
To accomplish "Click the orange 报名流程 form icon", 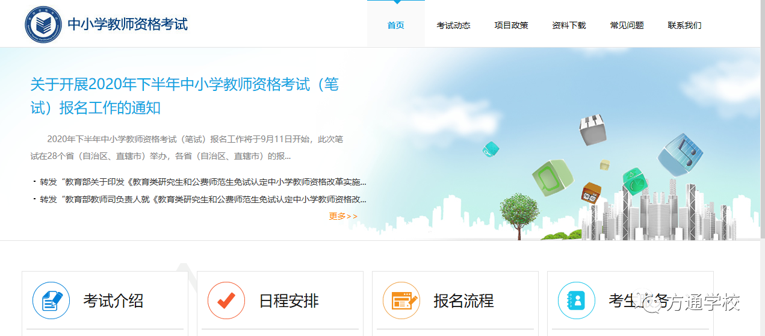I will (401, 300).
